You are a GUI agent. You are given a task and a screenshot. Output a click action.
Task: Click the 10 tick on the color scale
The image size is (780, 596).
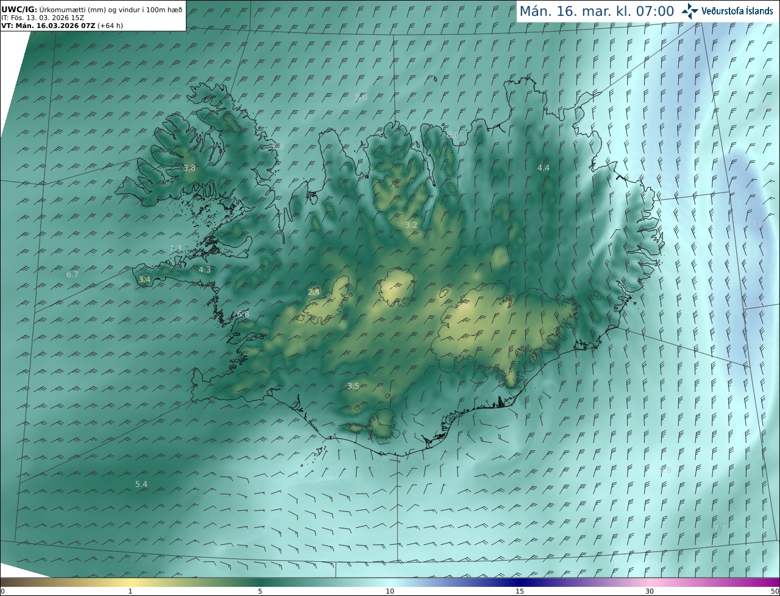coord(390,591)
